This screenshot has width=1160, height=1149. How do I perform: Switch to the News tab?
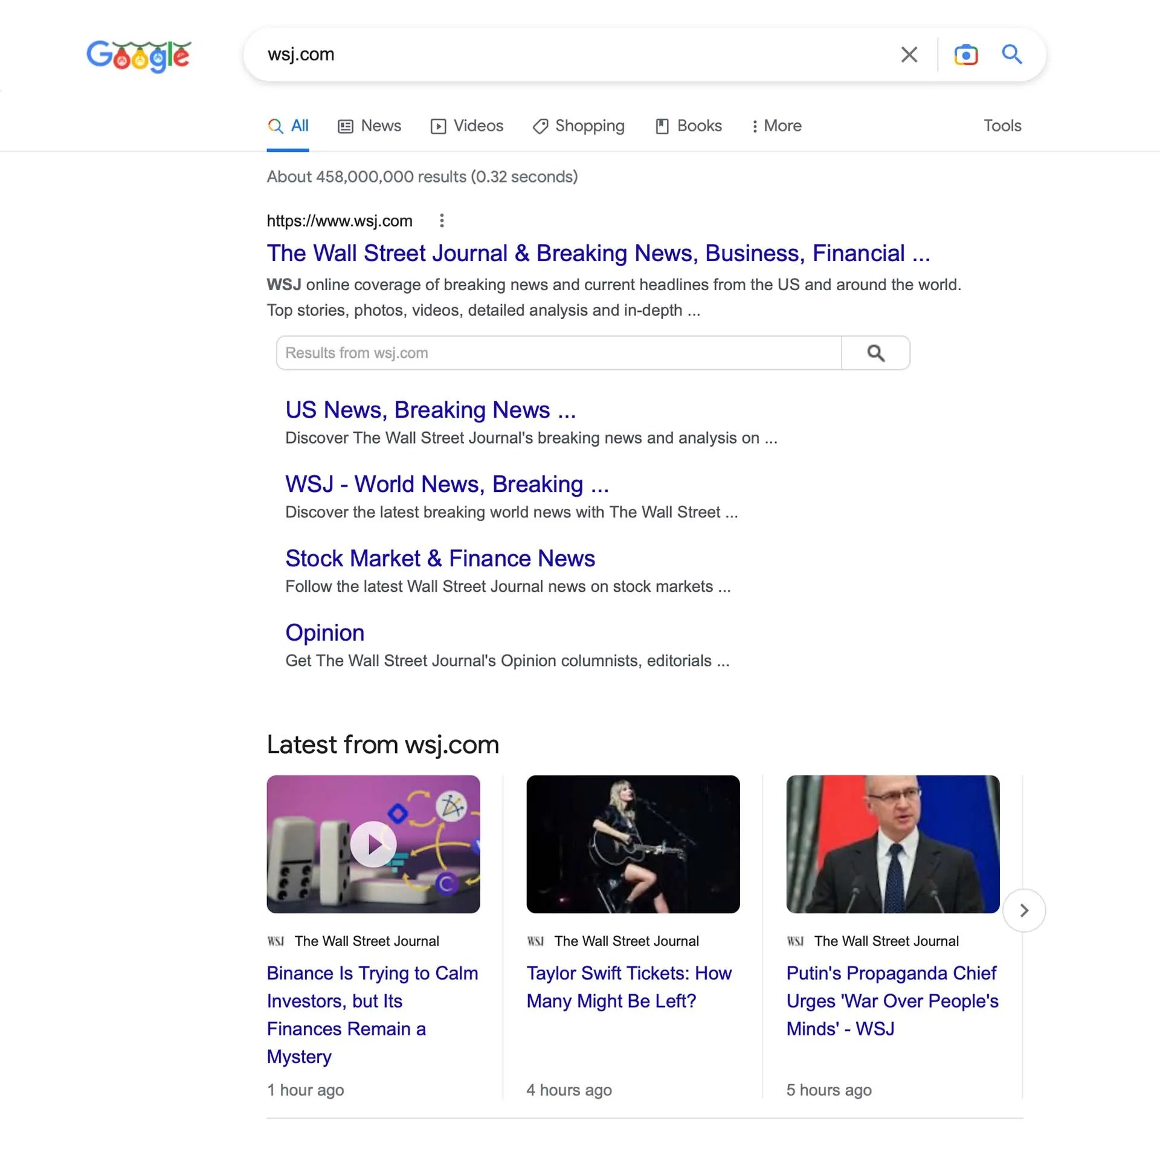[369, 126]
